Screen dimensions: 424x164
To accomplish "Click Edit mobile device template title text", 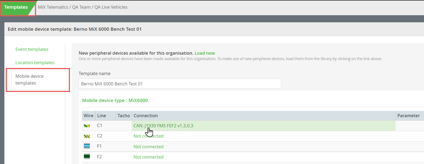I will (x=75, y=29).
